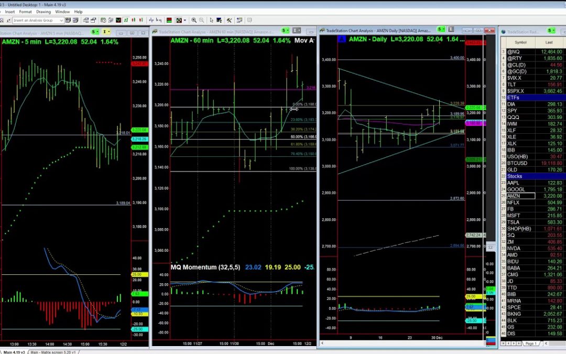
Task: Go to the previous RadarScreen page
Action: click(x=508, y=343)
